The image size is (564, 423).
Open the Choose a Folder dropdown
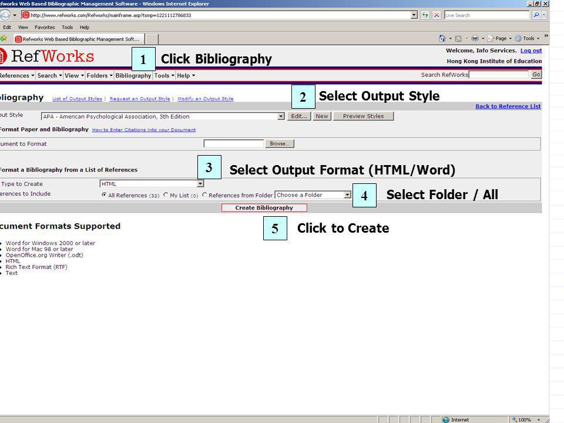347,195
